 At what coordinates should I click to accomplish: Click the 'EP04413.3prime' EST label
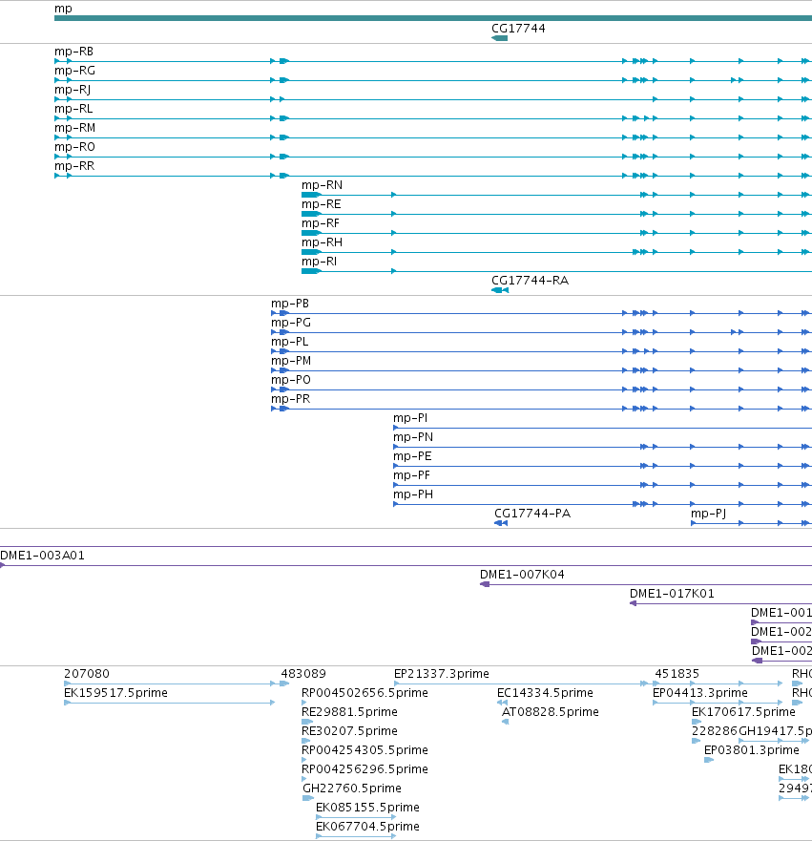700,693
